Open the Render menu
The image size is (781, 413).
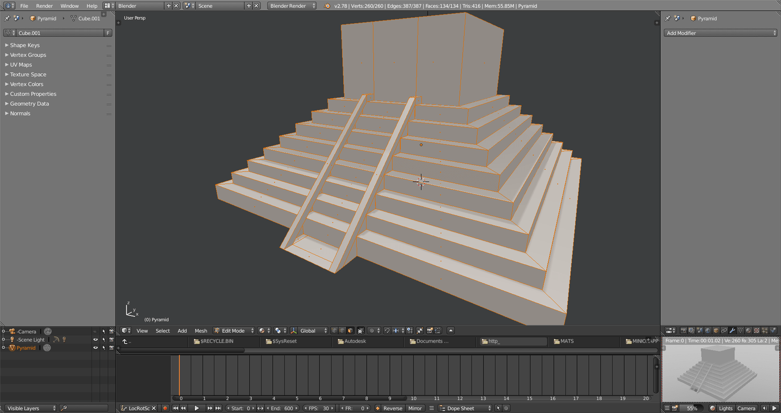click(44, 6)
